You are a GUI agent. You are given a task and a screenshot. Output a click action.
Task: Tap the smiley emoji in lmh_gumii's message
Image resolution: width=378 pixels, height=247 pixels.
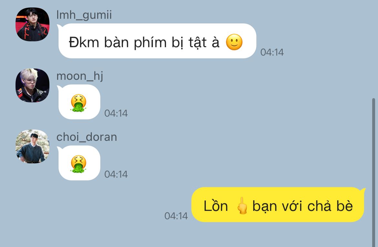[x=234, y=42]
